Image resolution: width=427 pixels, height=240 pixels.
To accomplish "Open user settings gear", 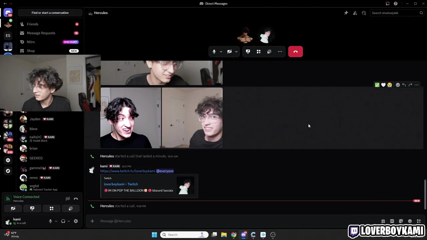I will coord(76,221).
